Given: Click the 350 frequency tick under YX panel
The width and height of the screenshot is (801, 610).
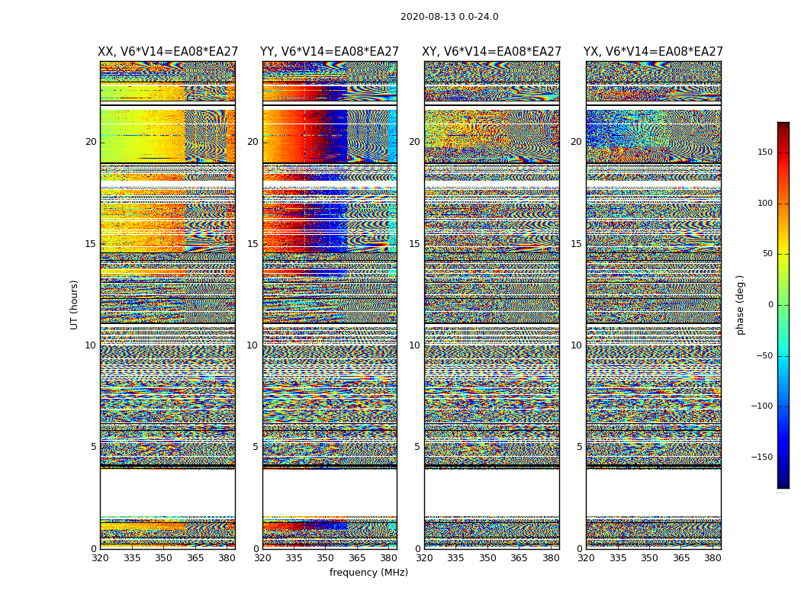Looking at the screenshot, I should 649,558.
